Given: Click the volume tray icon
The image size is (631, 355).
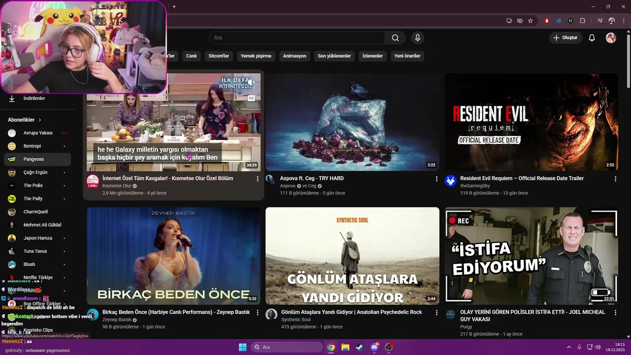Looking at the screenshot, I should (597, 347).
